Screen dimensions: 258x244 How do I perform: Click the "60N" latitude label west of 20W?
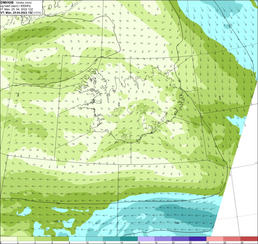click(57, 221)
